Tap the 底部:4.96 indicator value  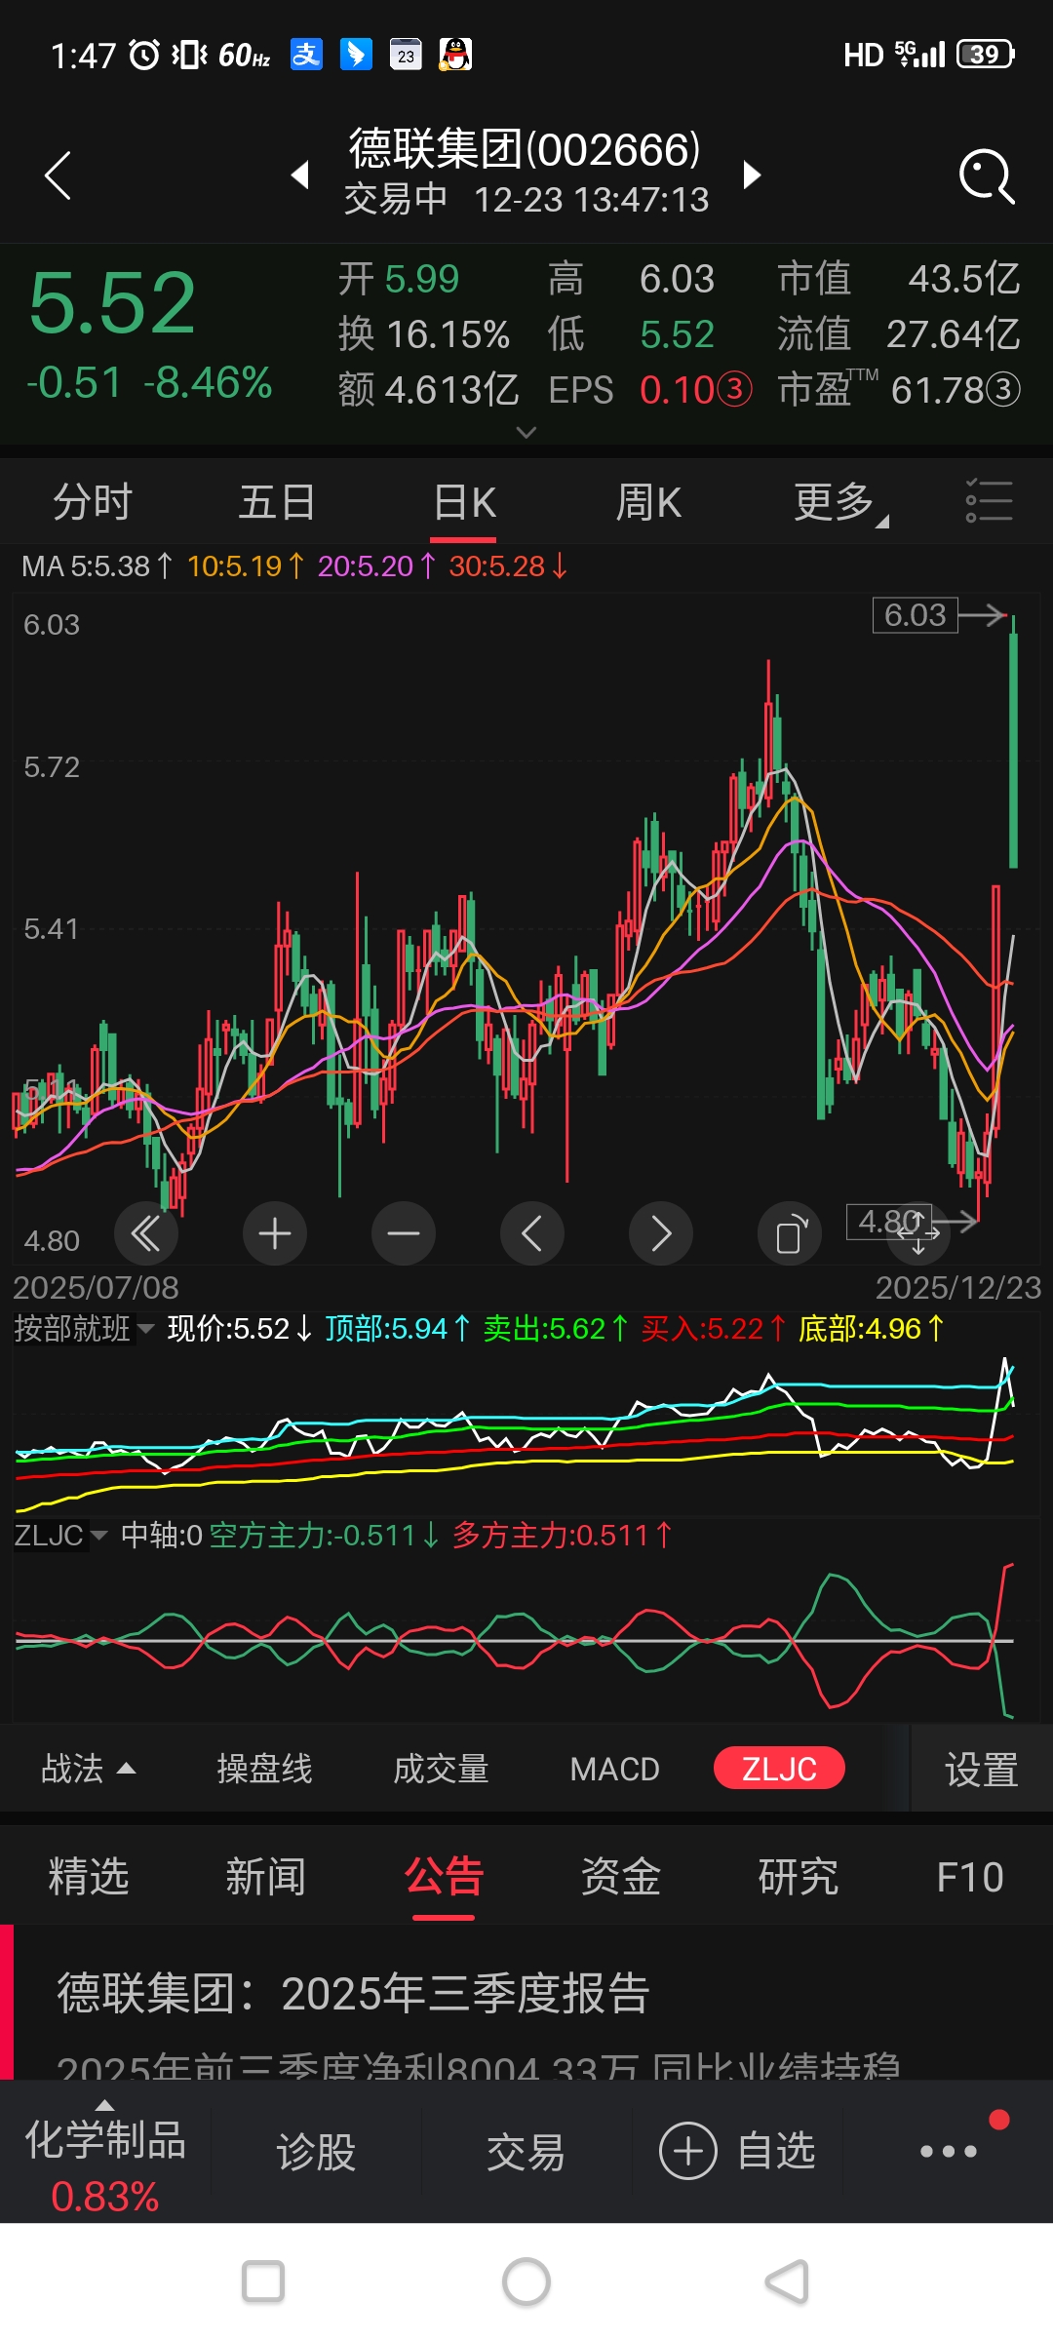pyautogui.click(x=872, y=1328)
